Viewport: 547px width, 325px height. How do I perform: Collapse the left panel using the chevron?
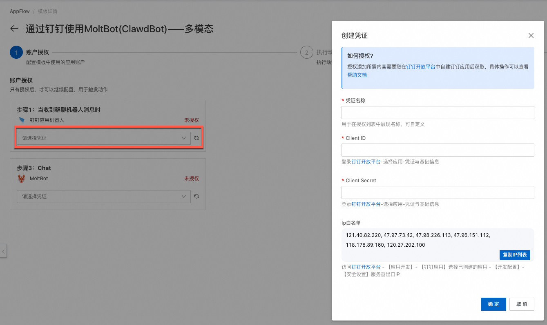tap(4, 251)
